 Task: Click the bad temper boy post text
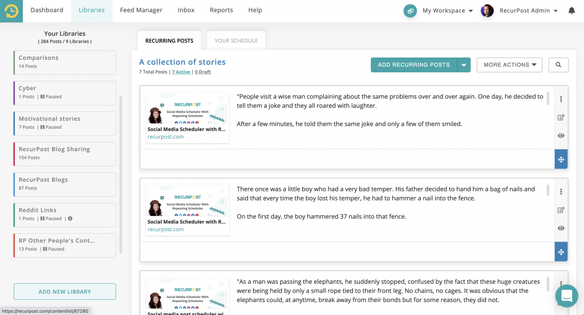(386, 203)
